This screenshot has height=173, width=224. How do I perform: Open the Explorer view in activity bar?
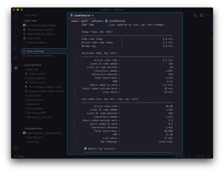pyautogui.click(x=16, y=17)
